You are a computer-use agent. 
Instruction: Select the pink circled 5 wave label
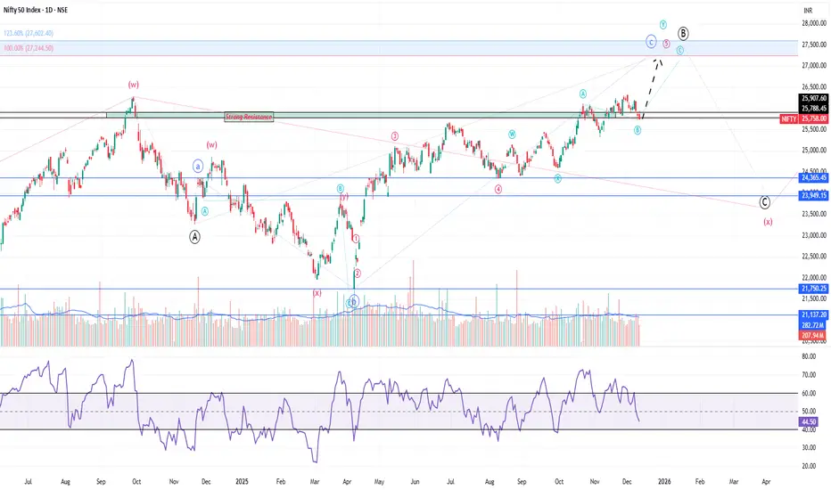click(666, 44)
